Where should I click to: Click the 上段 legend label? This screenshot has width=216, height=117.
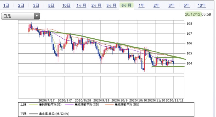24,105
